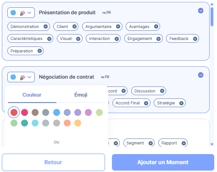This screenshot has height=172, width=217.
Task: Select the Couleur tab
Action: point(32,95)
